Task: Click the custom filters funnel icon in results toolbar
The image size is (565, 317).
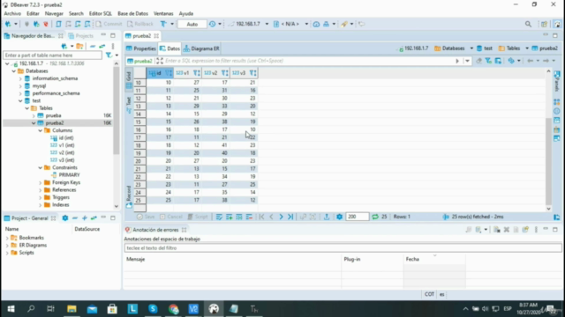Action: pyautogui.click(x=488, y=61)
